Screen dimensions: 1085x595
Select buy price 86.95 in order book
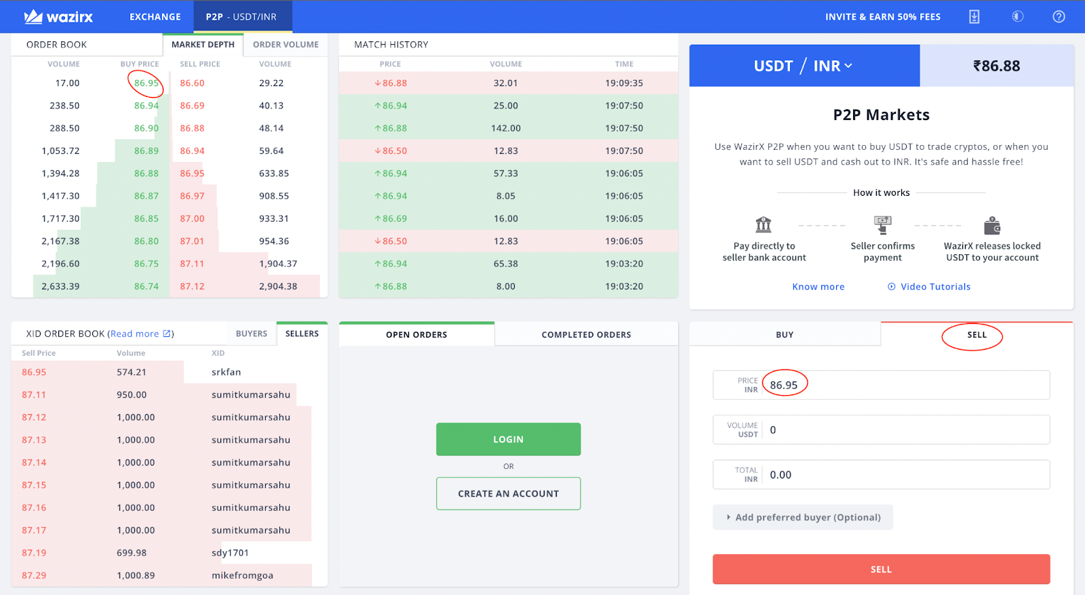[146, 83]
